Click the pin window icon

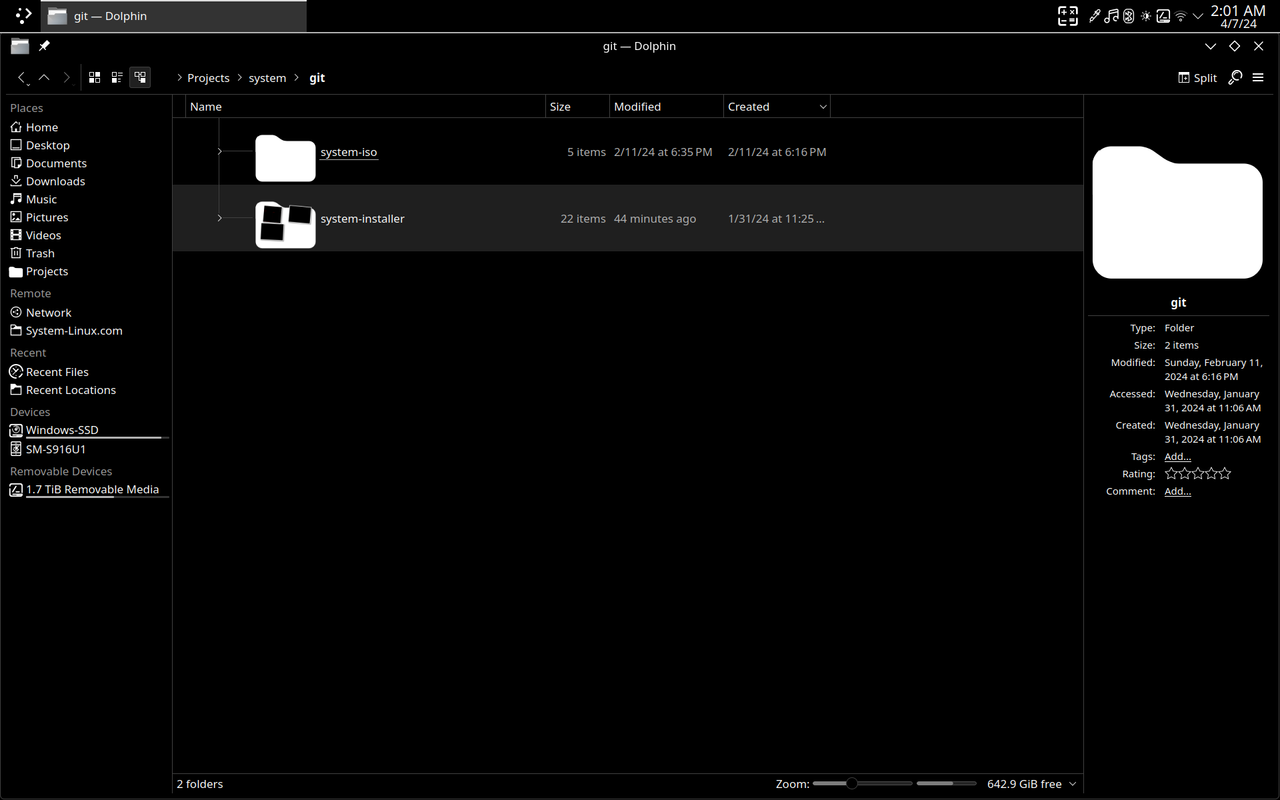44,46
